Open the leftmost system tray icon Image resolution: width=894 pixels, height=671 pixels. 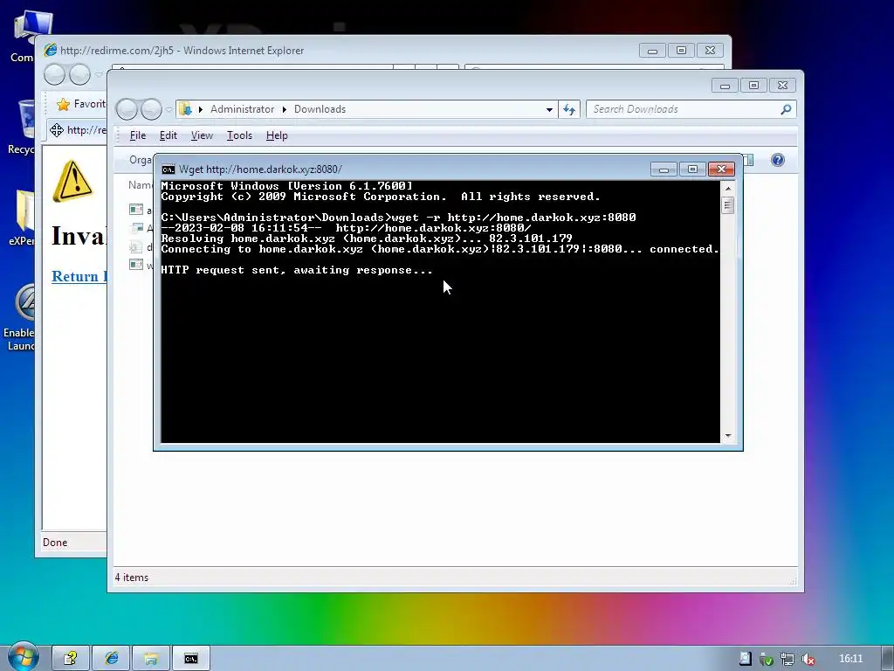tap(746, 659)
